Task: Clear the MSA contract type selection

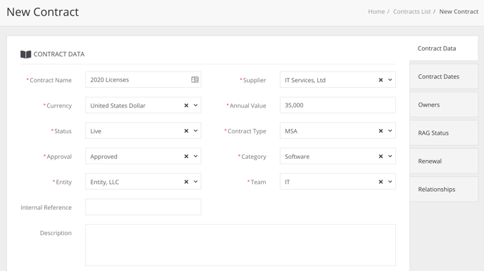Action: tap(381, 131)
